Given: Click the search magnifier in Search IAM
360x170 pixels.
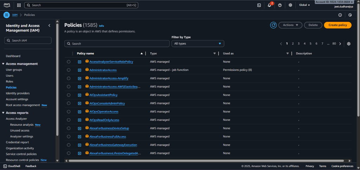Looking at the screenshot, I should pyautogui.click(x=8, y=41).
